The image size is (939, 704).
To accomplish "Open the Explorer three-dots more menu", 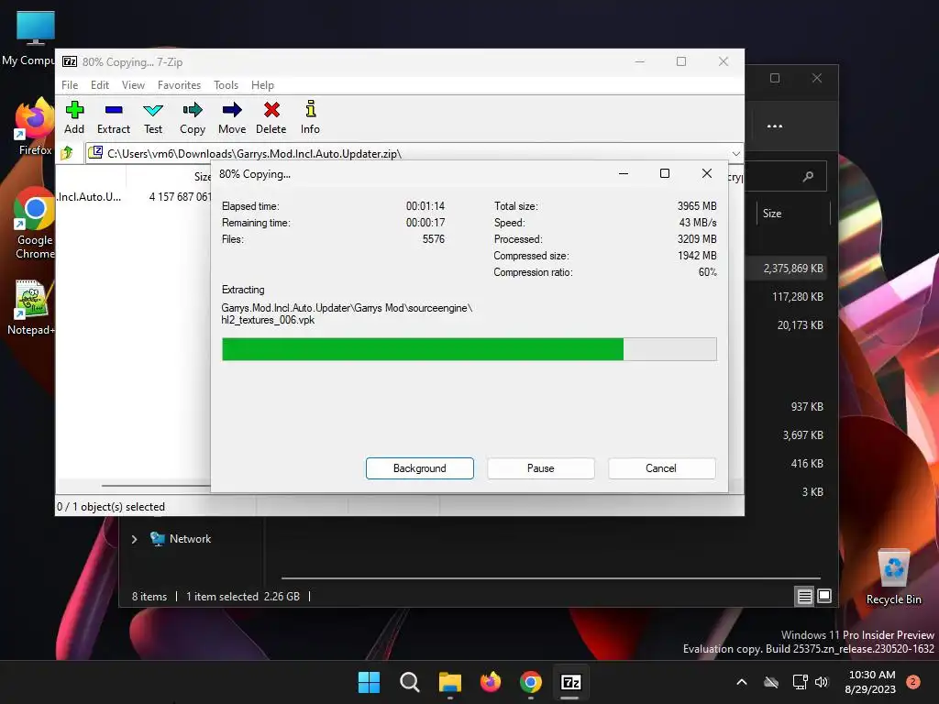I will click(775, 126).
